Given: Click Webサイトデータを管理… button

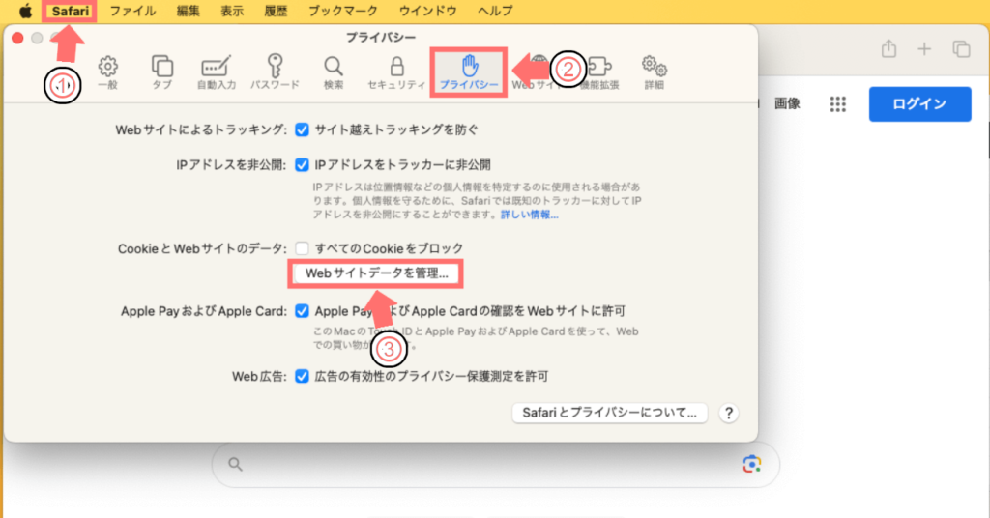Looking at the screenshot, I should (376, 273).
